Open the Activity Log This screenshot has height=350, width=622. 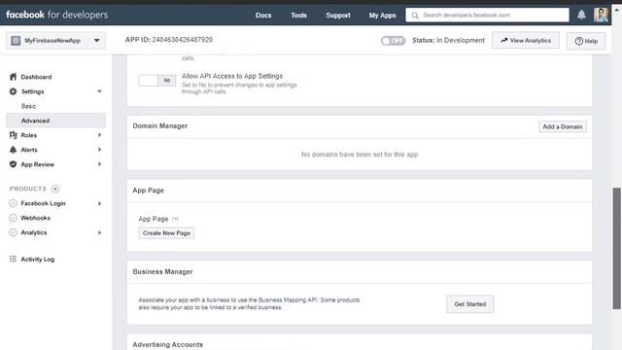click(x=38, y=260)
